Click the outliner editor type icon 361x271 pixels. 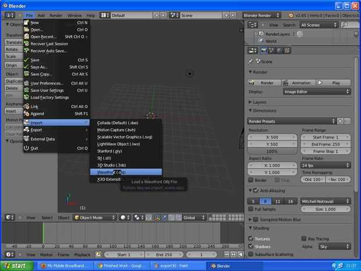tap(252, 25)
